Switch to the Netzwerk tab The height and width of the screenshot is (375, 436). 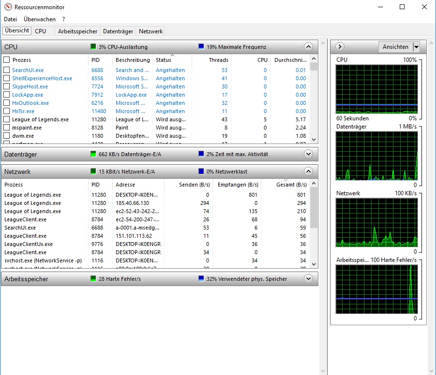pyautogui.click(x=150, y=31)
